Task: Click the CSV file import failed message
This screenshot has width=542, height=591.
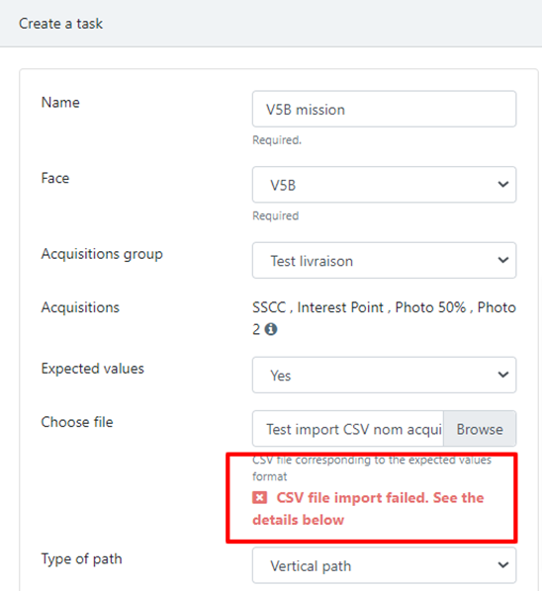Action: (x=368, y=509)
